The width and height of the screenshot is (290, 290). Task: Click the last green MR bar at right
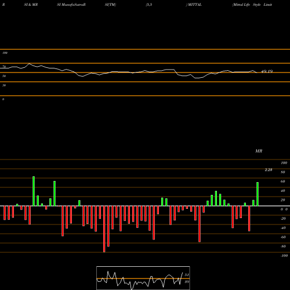[258, 194]
